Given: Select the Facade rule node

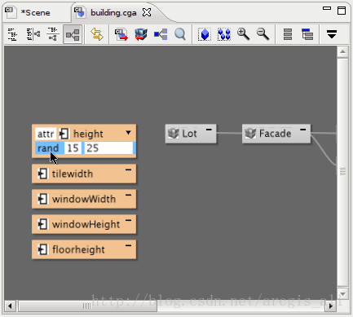Looking at the screenshot, I should point(276,134).
